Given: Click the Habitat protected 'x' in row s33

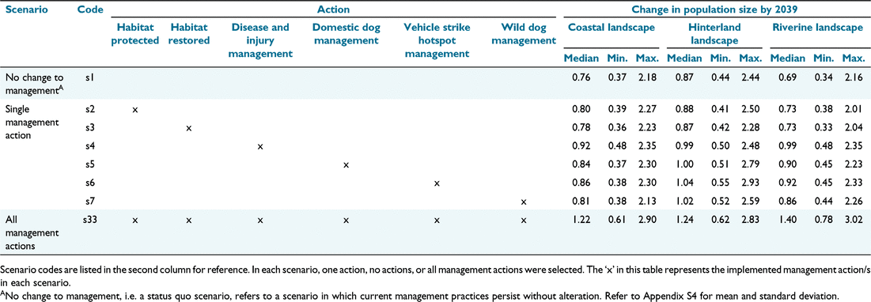Looking at the screenshot, I should pyautogui.click(x=135, y=221).
